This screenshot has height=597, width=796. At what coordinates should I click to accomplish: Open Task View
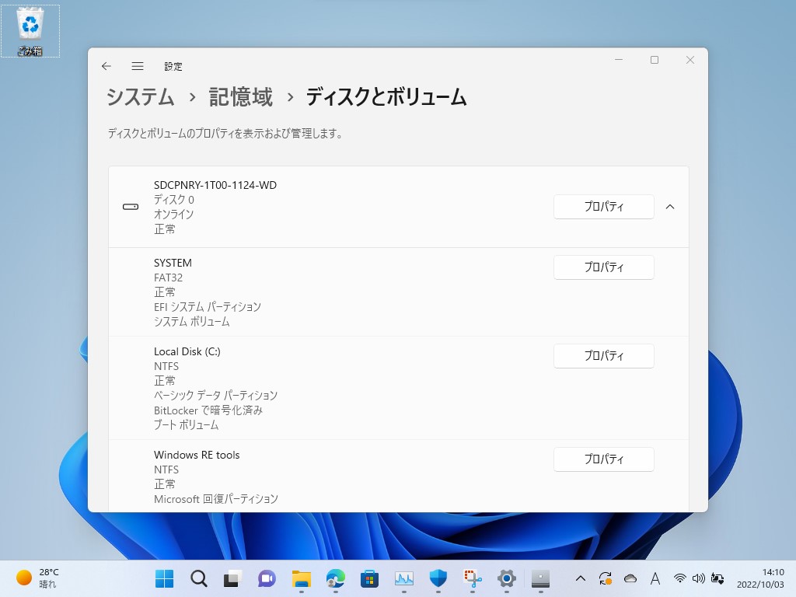pyautogui.click(x=232, y=578)
